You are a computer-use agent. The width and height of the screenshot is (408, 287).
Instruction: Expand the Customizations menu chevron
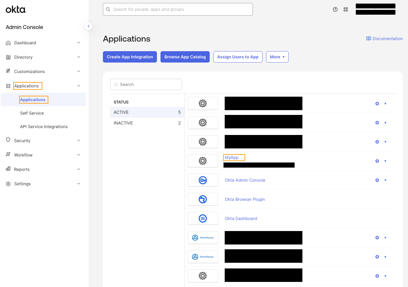point(79,72)
